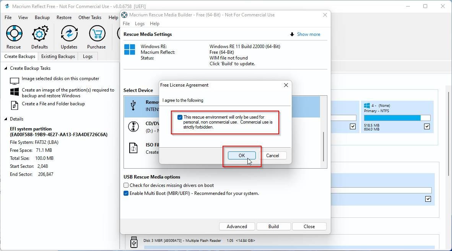This screenshot has width=452, height=251.
Task: Cancel the Free License Agreement dialog
Action: [272, 156]
